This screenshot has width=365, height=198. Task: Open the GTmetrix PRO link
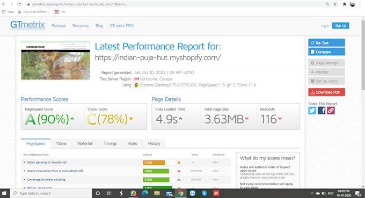click(x=121, y=26)
